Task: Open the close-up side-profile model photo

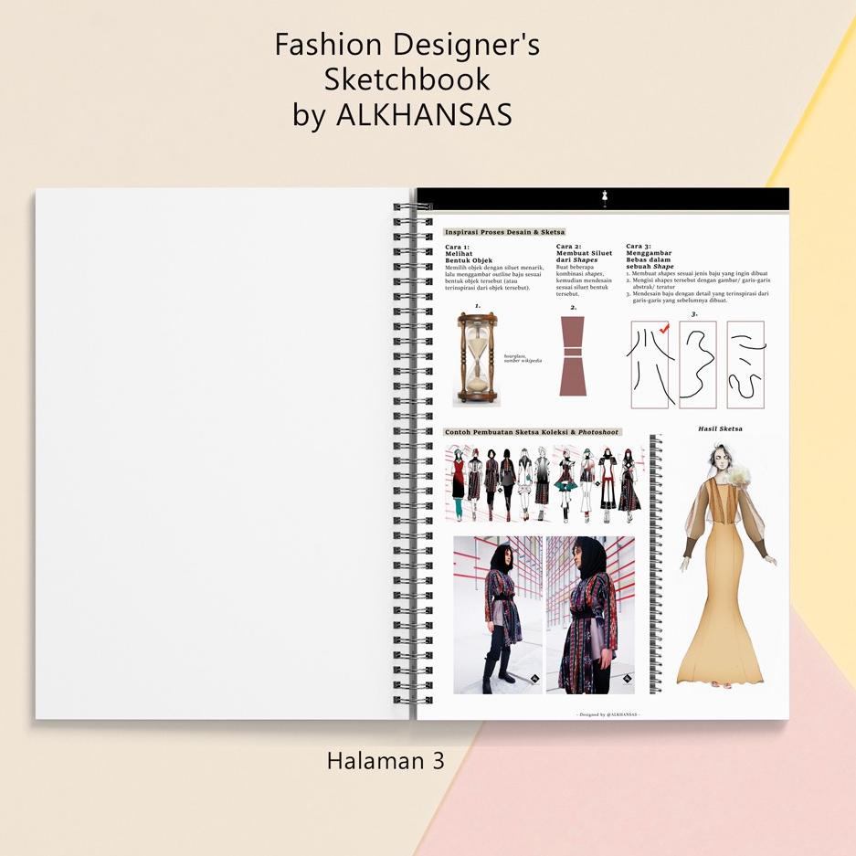Action: [591, 615]
